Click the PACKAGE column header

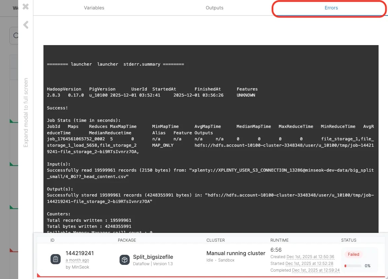click(127, 240)
